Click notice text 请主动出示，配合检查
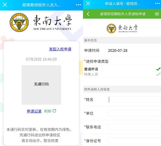The width and height of the screenshot is (161, 146). (x=40, y=140)
